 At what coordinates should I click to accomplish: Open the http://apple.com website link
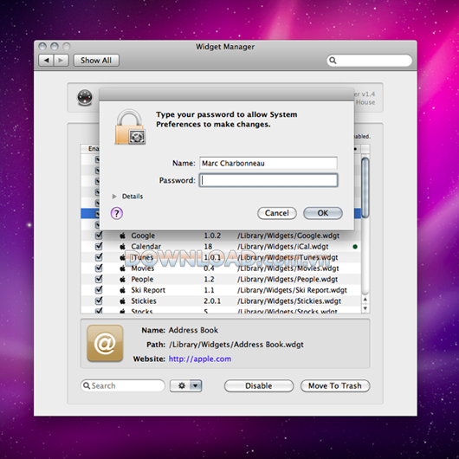click(x=200, y=359)
